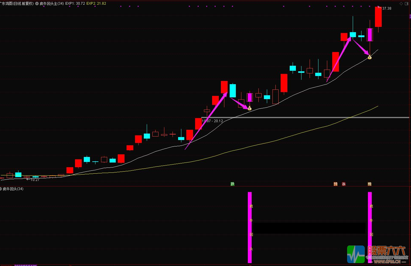
Task: Click the 股票六六 logo icon
Action: (356, 254)
